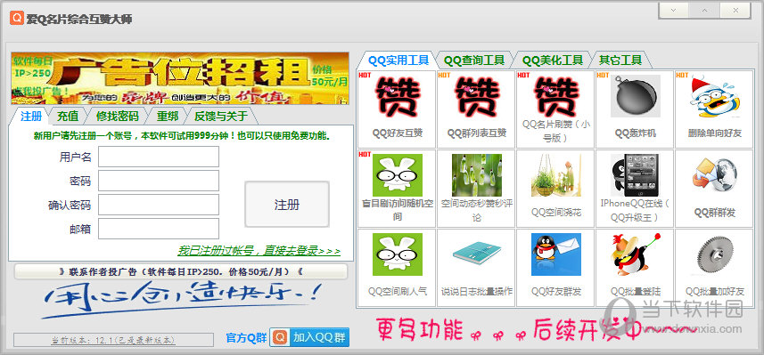Launch the QQ空间浇花 plant icon
The image size is (764, 355).
pyautogui.click(x=556, y=175)
